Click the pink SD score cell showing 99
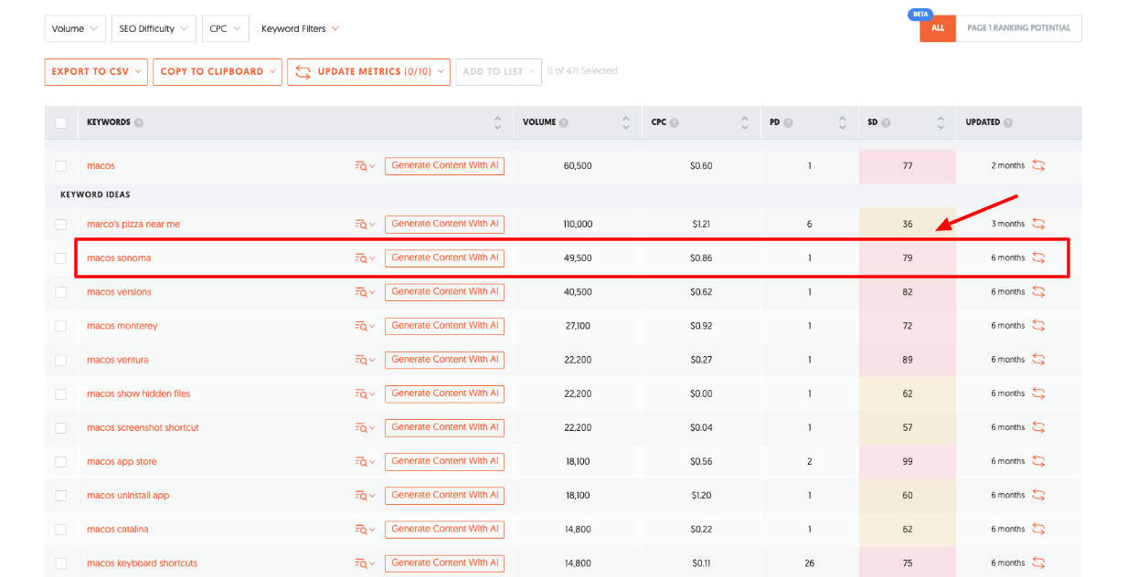 (x=907, y=461)
